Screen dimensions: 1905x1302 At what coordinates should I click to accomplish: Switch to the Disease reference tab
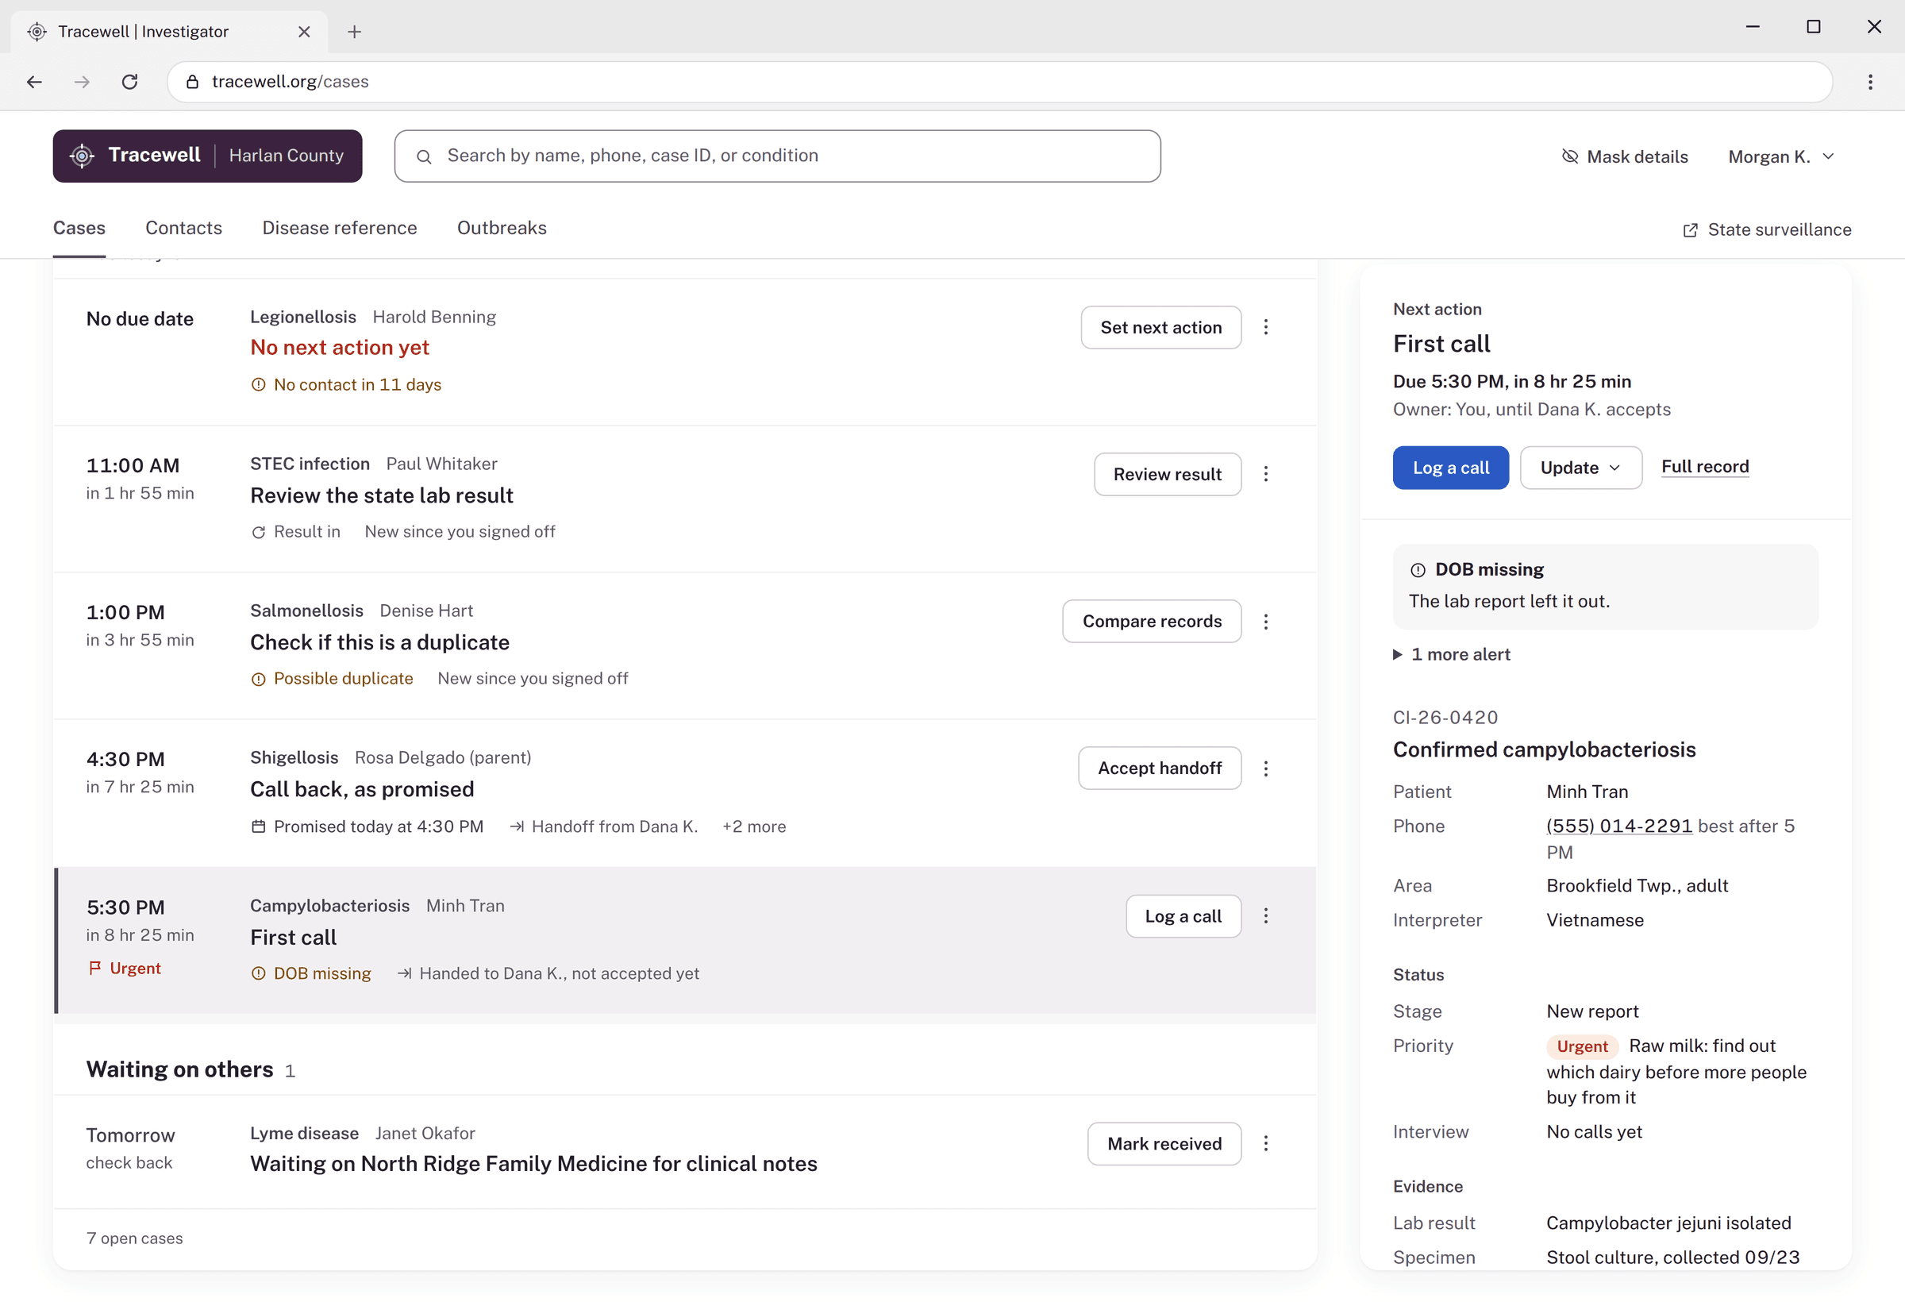(x=340, y=228)
